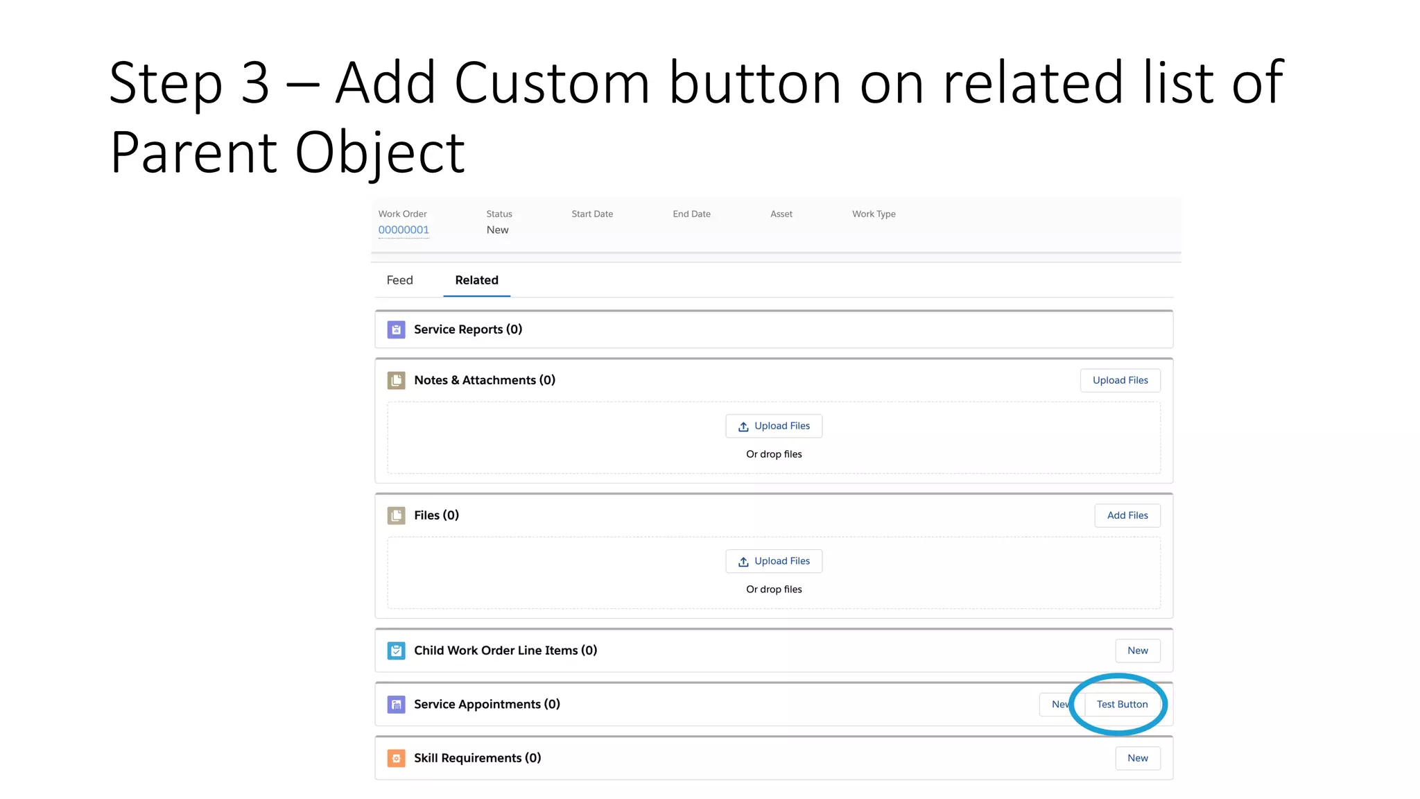The image size is (1420, 799).
Task: Click the 'Work Type' field label
Action: [874, 214]
